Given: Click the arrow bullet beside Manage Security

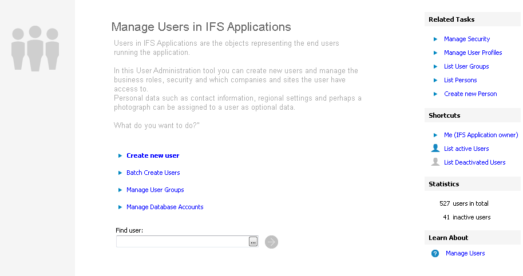Looking at the screenshot, I should pyautogui.click(x=435, y=39).
